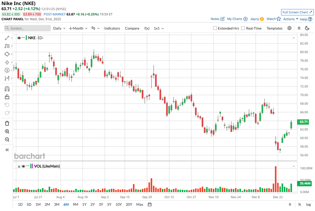Toggle log scale button
This screenshot has width=315, height=211.
(308, 204)
